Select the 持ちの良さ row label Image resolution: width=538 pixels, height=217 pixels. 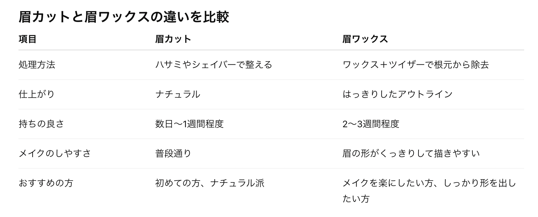coord(41,124)
